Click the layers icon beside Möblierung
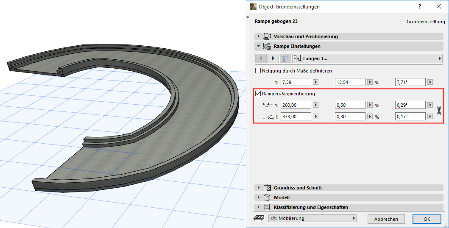 [258, 219]
